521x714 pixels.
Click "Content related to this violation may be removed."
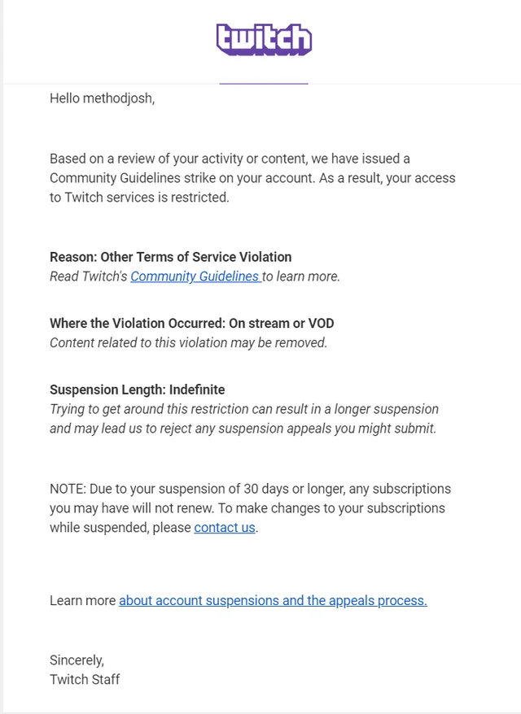tap(188, 343)
